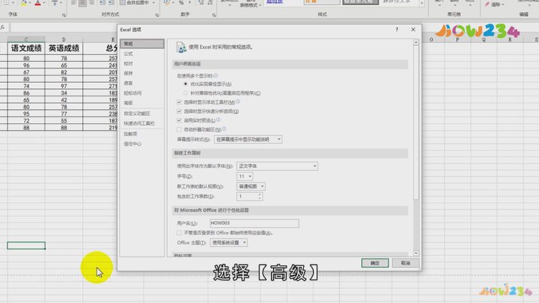Close the Excel Options dialog

[x=413, y=30]
